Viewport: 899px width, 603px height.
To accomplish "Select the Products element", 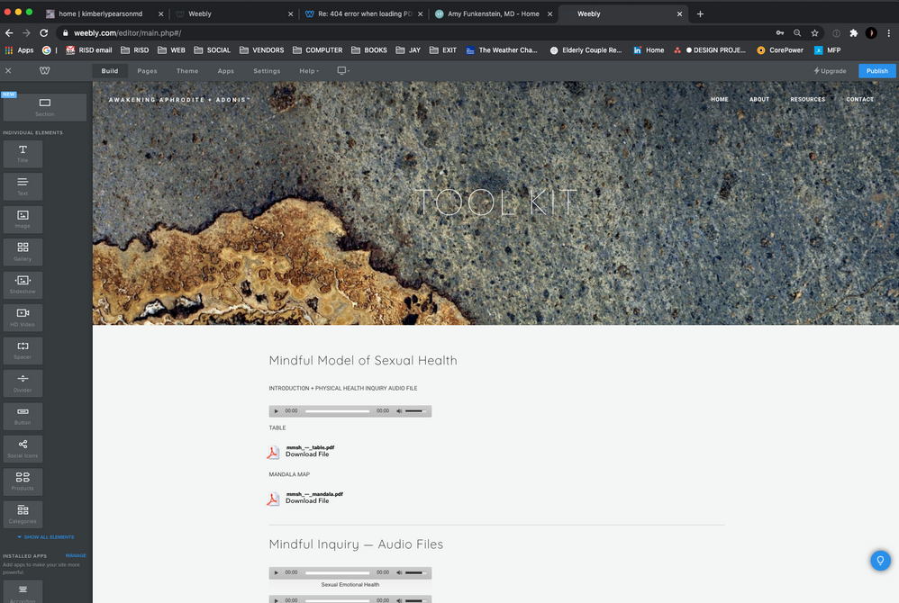I will (23, 481).
